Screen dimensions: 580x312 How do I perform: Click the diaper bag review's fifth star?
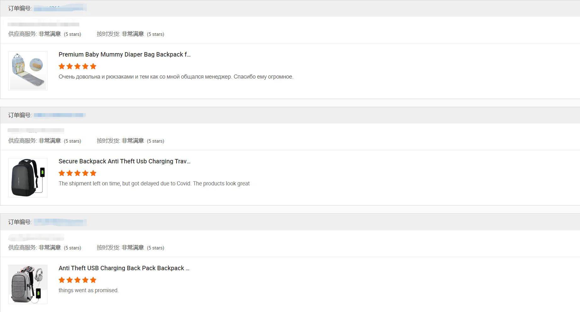click(93, 66)
